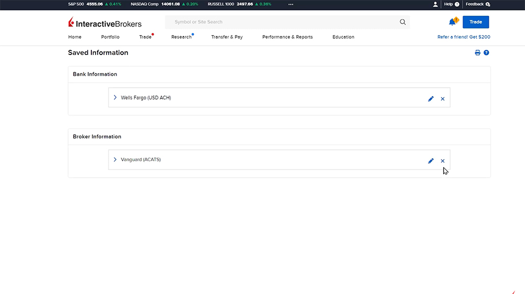Open the Portfolio menu
This screenshot has height=294, width=525.
pos(110,37)
